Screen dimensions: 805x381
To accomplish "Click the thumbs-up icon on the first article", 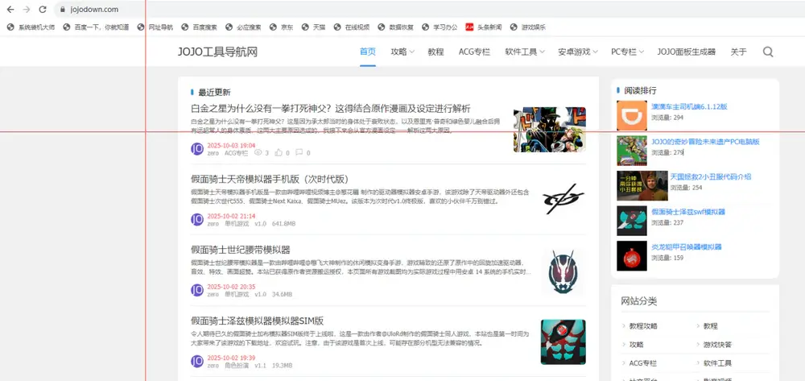I will (279, 152).
